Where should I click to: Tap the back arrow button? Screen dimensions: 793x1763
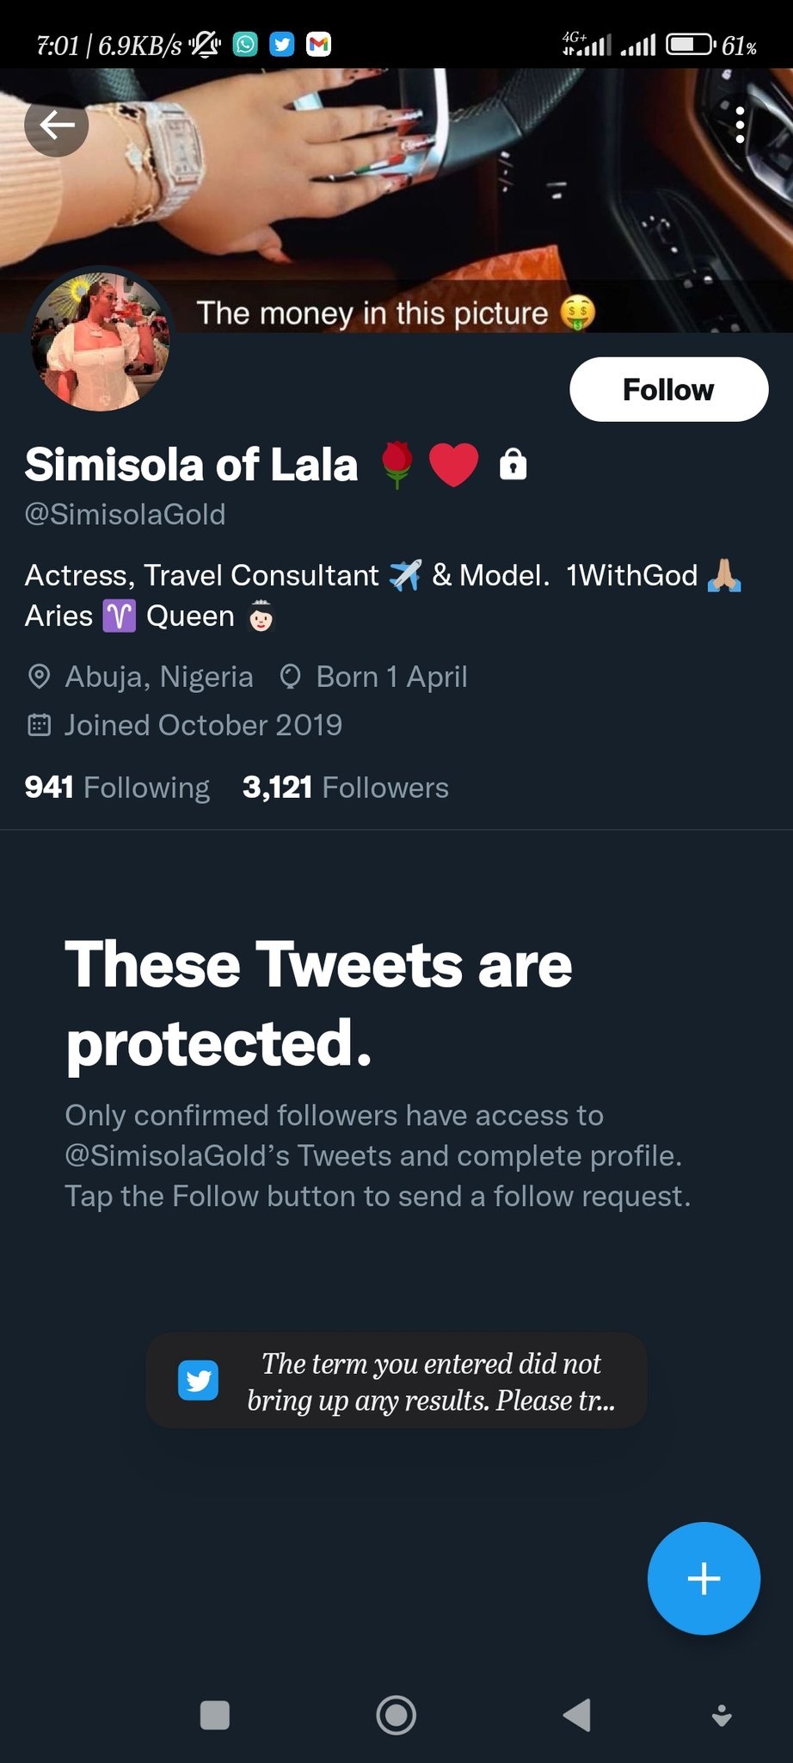57,126
